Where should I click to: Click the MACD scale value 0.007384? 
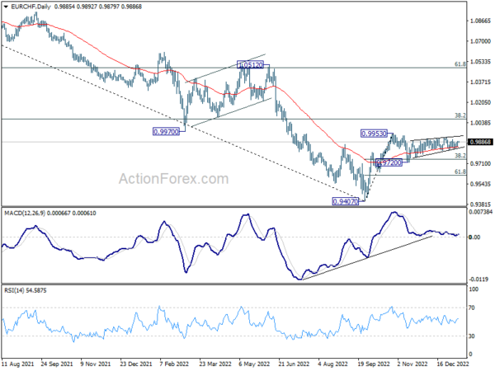click(480, 213)
